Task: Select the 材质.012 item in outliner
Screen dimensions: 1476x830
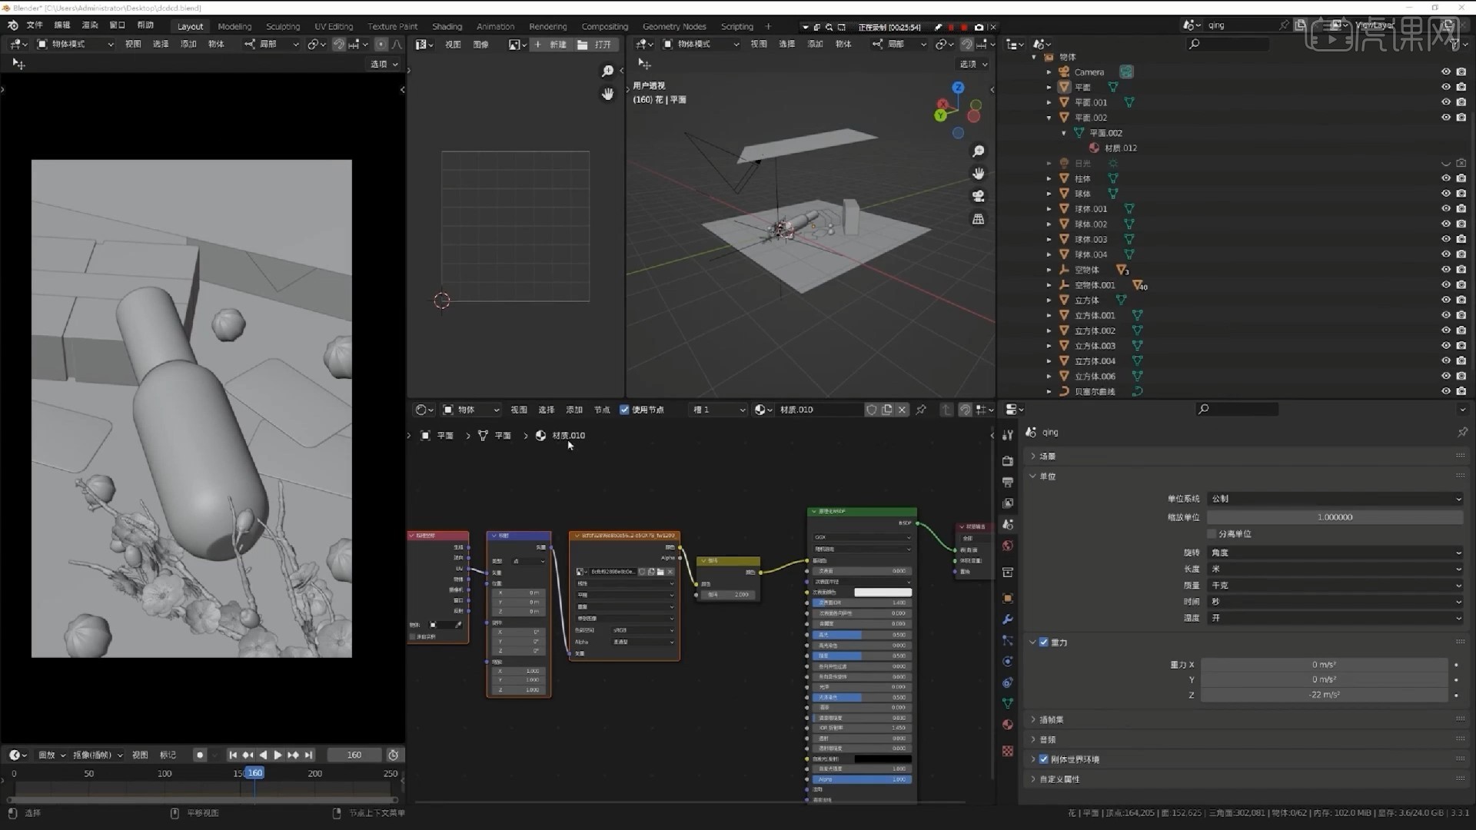Action: [x=1120, y=148]
